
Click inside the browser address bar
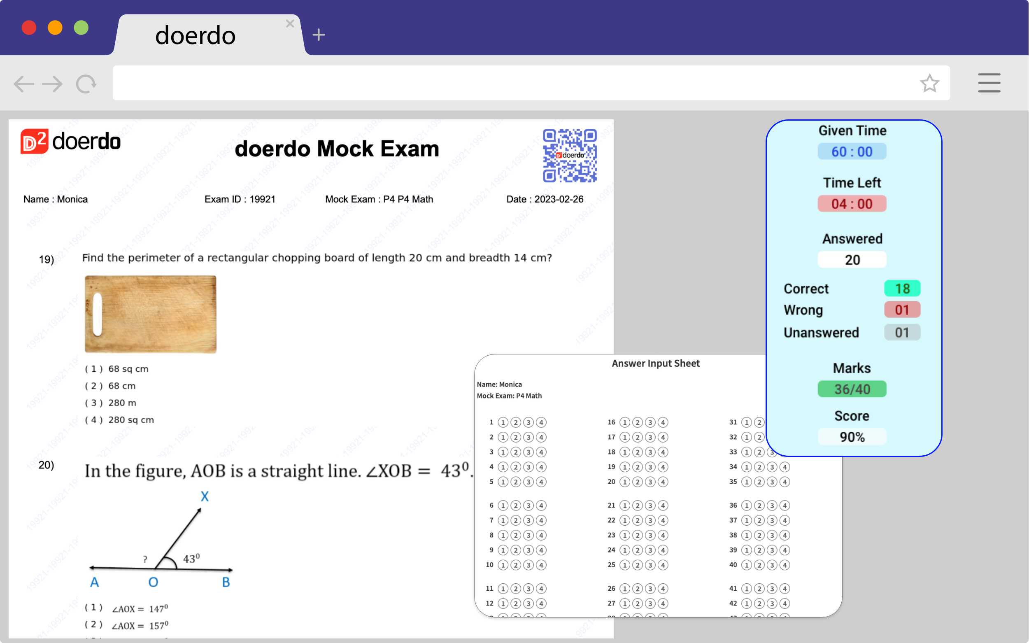[510, 83]
